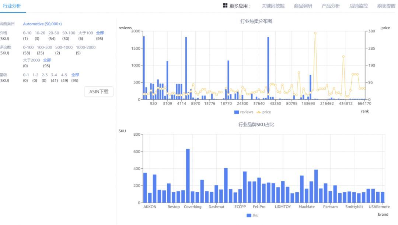Screen dimensions: 398x225
Task: Filter star rating 3-4
Action: 54,75
